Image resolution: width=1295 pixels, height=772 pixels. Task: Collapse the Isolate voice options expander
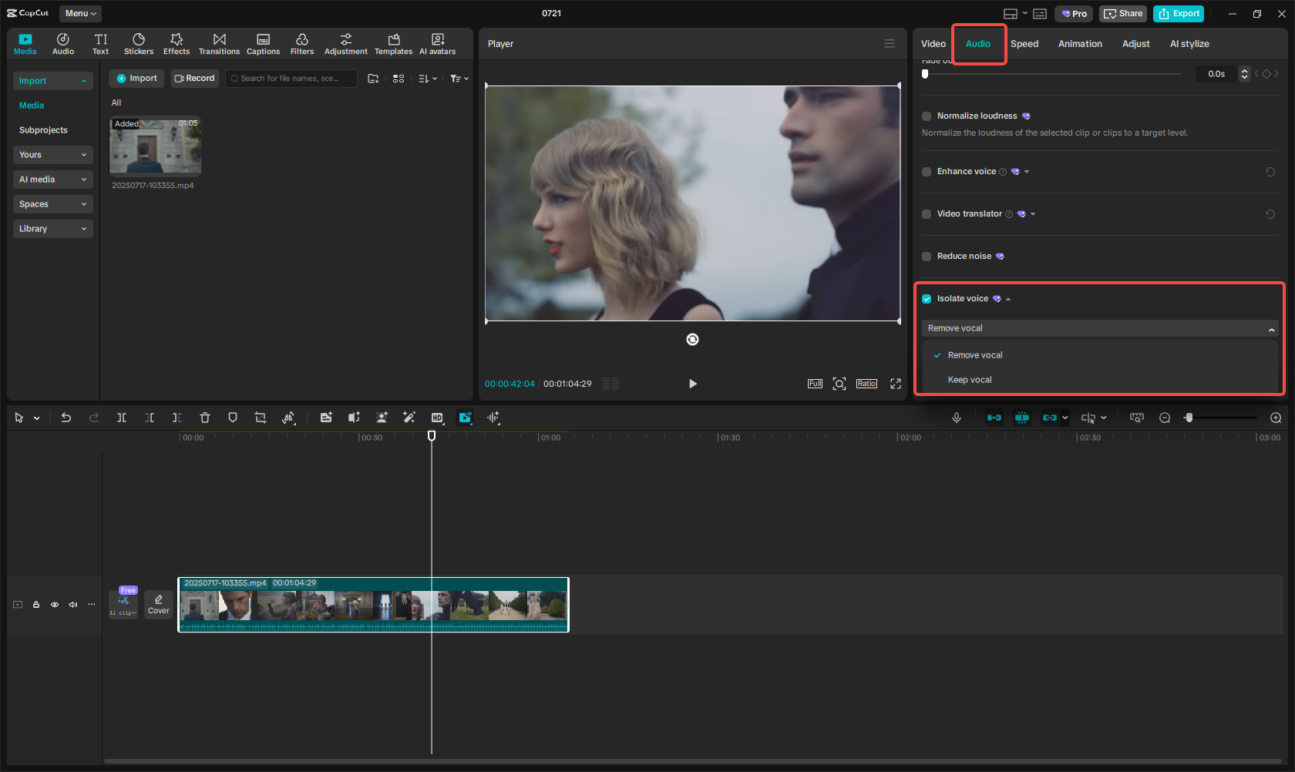click(1010, 298)
